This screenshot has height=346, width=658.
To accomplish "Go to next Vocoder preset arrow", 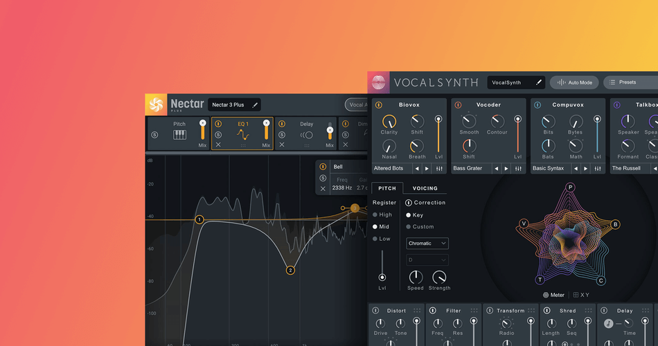I will click(x=506, y=168).
